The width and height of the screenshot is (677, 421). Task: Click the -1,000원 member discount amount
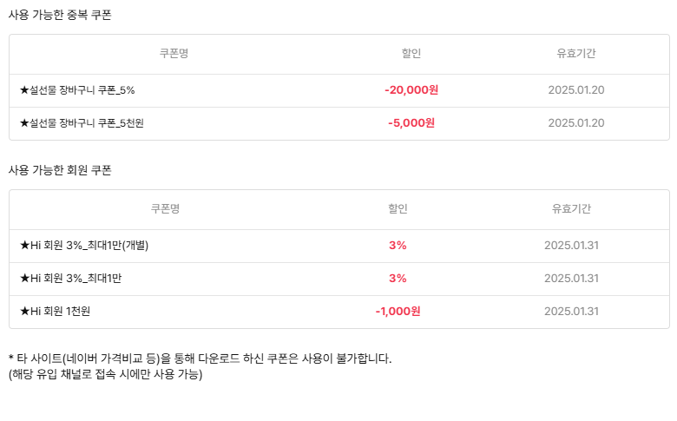coord(398,312)
